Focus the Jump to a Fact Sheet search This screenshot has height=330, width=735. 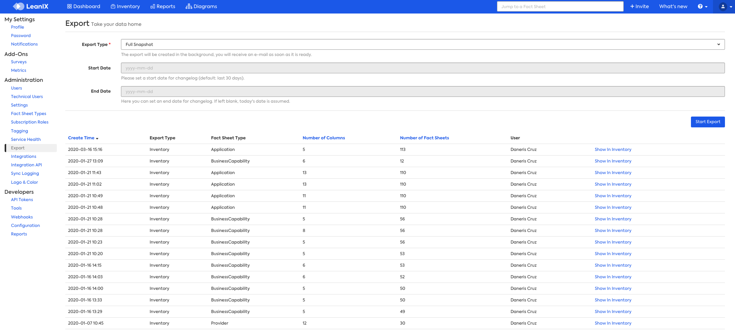pos(560,7)
